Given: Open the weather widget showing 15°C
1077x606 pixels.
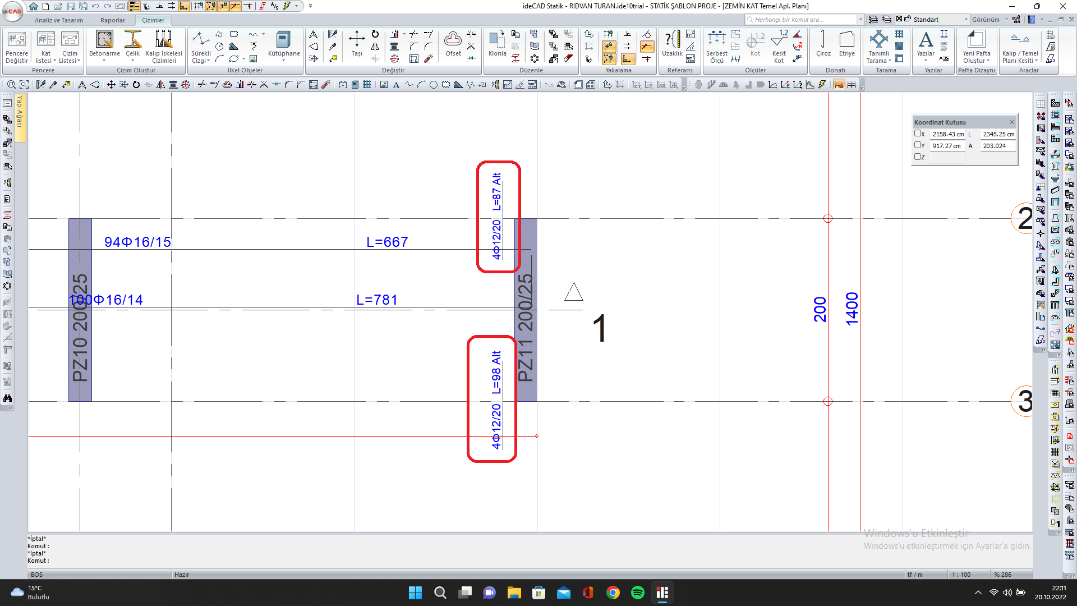Looking at the screenshot, I should pos(31,593).
